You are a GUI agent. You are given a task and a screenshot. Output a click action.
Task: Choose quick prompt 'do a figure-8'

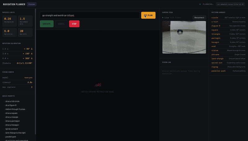coord(11,105)
